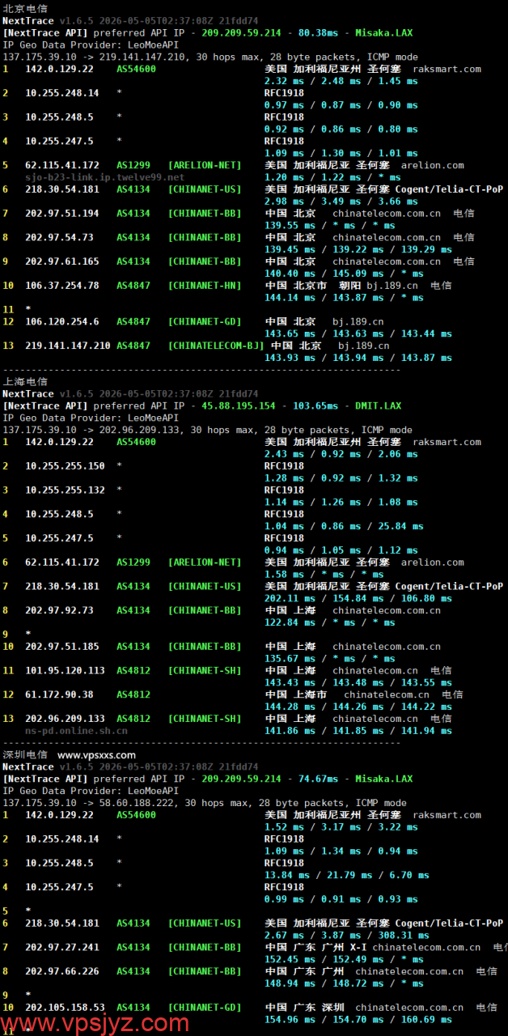Click hop IP 106.37.254.78
Viewport: 508px width, 1036px height.
62,285
